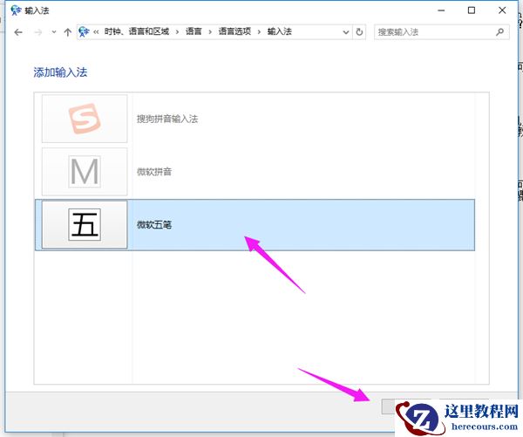Click the 输入法 breadcrumb

[x=280, y=31]
